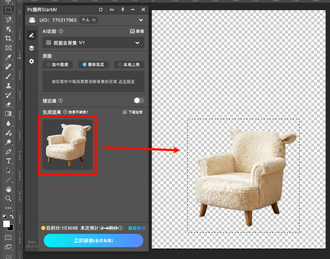This screenshot has width=330, height=259.
Task: Select the Rectangular Marquee tool
Action: click(8, 10)
